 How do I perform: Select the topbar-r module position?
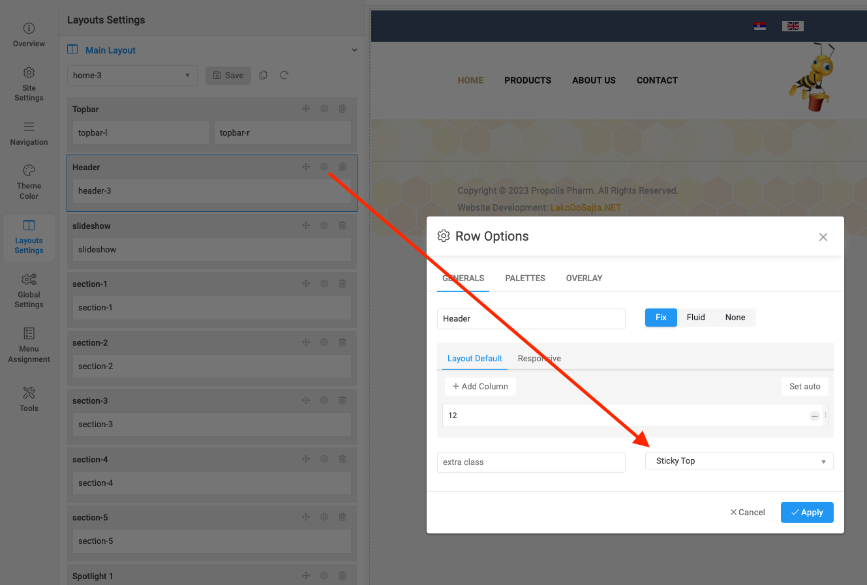coord(282,132)
